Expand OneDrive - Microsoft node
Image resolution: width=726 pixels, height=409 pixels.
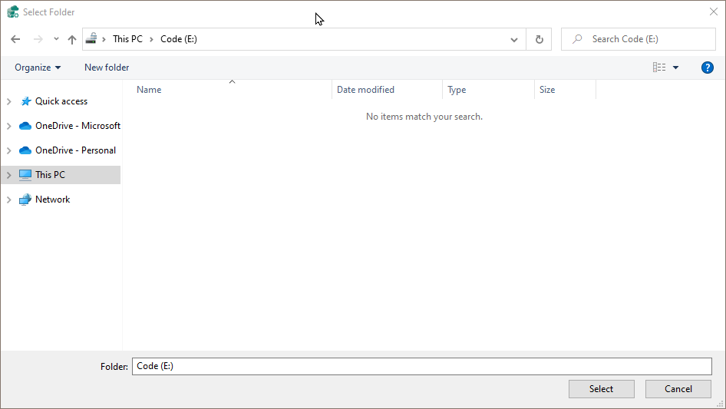8,126
